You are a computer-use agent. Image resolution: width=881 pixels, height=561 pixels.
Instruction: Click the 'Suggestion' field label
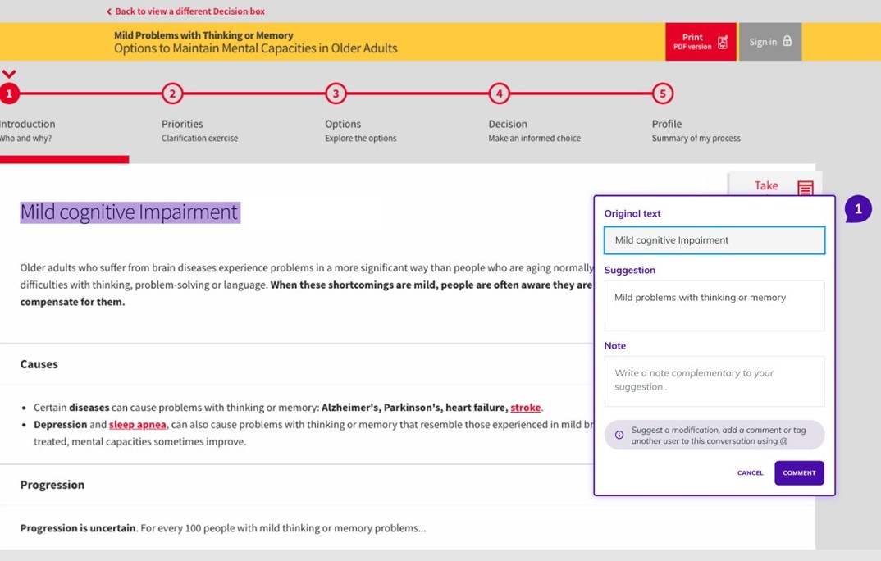tap(629, 270)
